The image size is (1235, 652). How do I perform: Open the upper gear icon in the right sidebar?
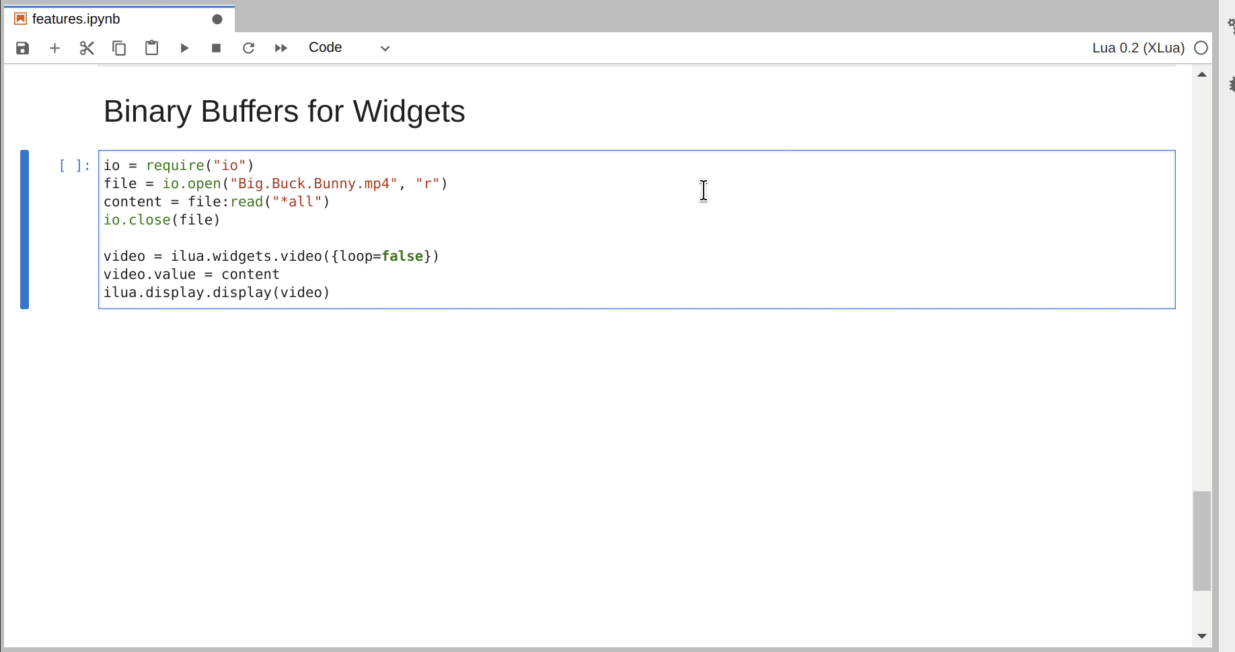pos(1231,26)
